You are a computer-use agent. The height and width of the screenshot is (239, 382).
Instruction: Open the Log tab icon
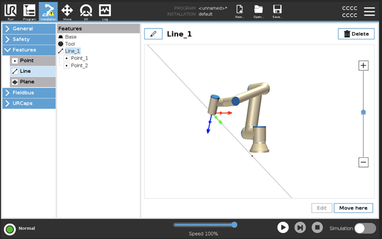point(105,11)
